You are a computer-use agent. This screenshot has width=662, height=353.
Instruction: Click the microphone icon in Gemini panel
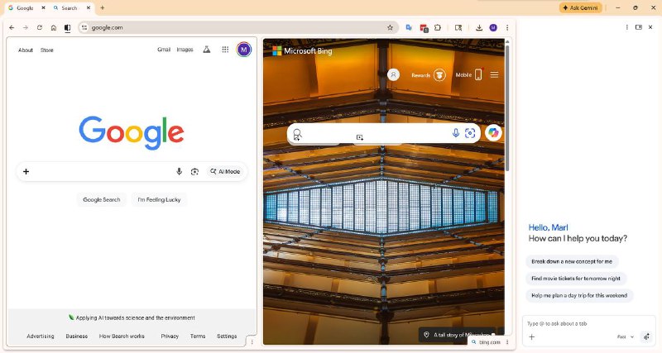point(646,336)
